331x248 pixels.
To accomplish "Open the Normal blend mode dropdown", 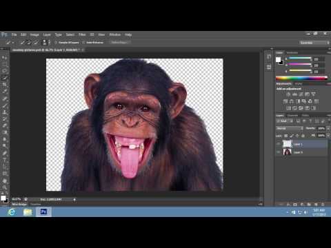I will coord(290,128).
